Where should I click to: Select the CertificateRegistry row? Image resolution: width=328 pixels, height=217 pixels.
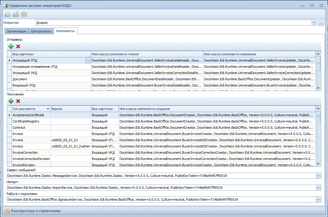[161, 121]
